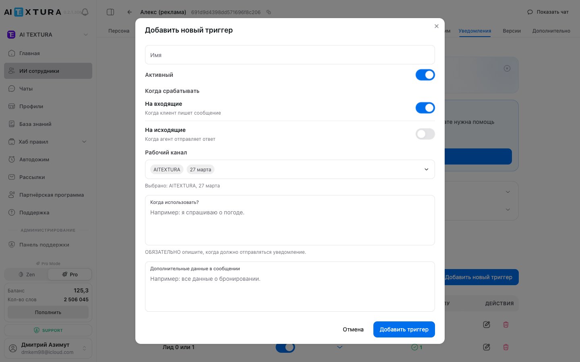
Task: Click Показать чат button
Action: tap(548, 12)
